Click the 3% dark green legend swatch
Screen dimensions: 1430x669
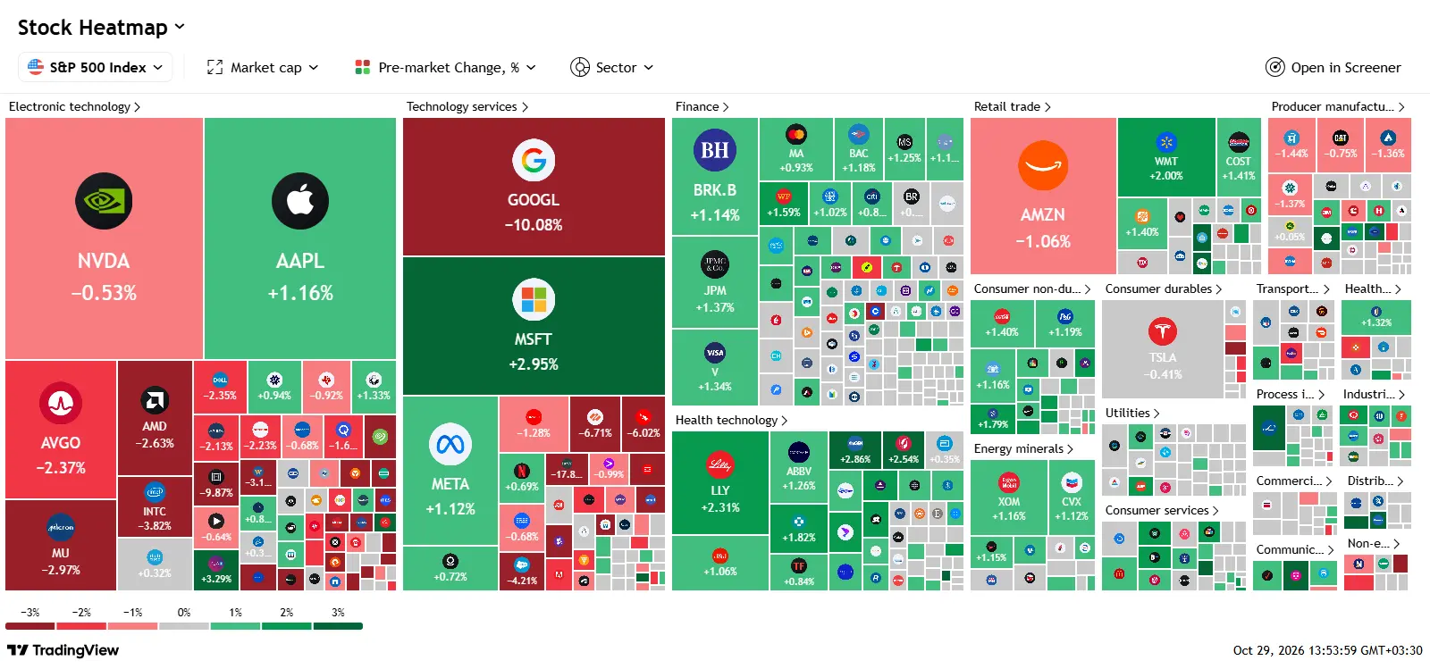(338, 626)
